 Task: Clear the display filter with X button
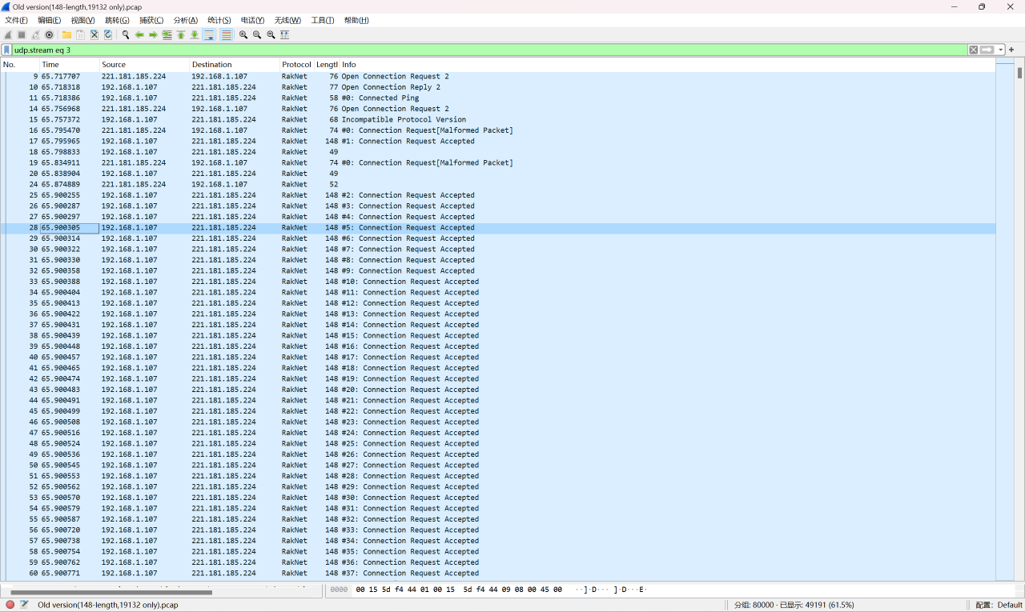tap(974, 50)
